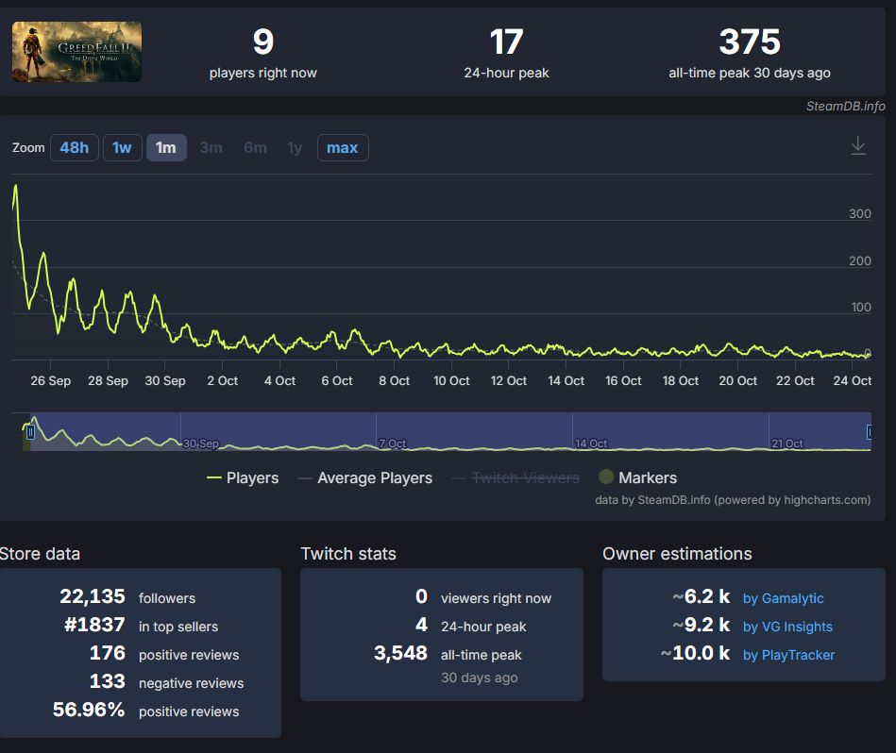This screenshot has height=753, width=896.
Task: Toggle the Average Players legend item
Action: click(x=365, y=477)
